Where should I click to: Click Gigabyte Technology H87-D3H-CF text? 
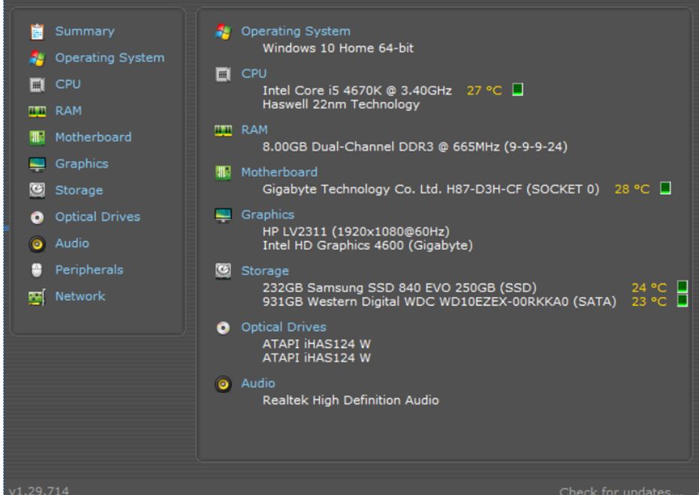431,190
